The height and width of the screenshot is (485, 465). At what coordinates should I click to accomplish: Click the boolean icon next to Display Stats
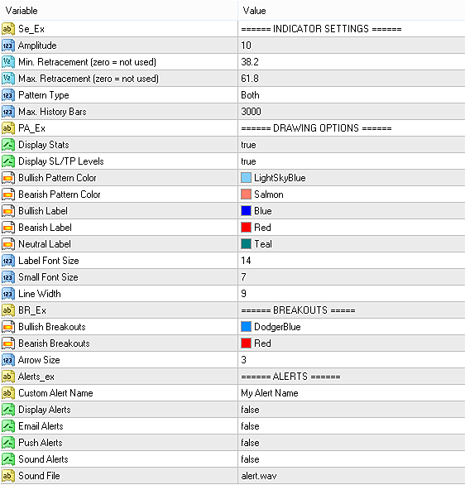[8, 145]
